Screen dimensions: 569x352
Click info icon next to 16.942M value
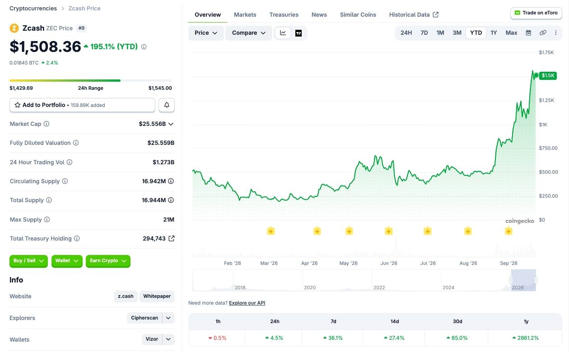(x=171, y=181)
